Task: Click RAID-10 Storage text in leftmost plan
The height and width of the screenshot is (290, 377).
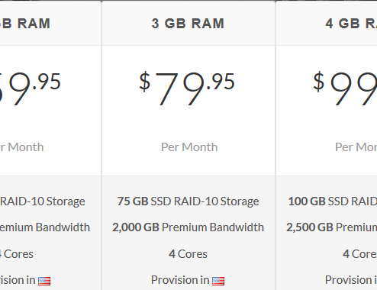Action: coord(43,201)
